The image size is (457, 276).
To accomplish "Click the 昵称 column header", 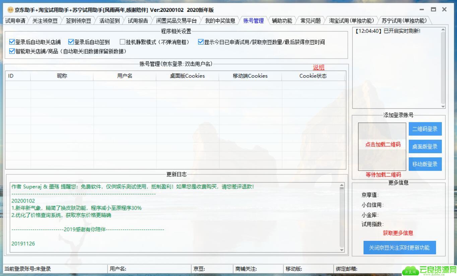I will pyautogui.click(x=62, y=76).
